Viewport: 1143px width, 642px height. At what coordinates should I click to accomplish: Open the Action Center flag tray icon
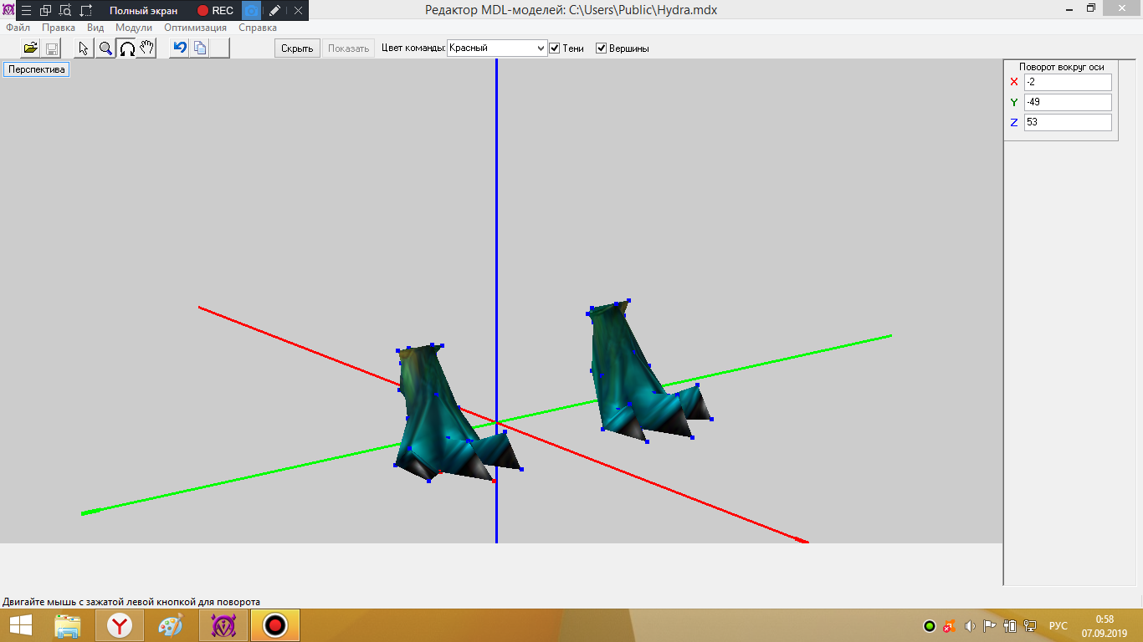990,625
